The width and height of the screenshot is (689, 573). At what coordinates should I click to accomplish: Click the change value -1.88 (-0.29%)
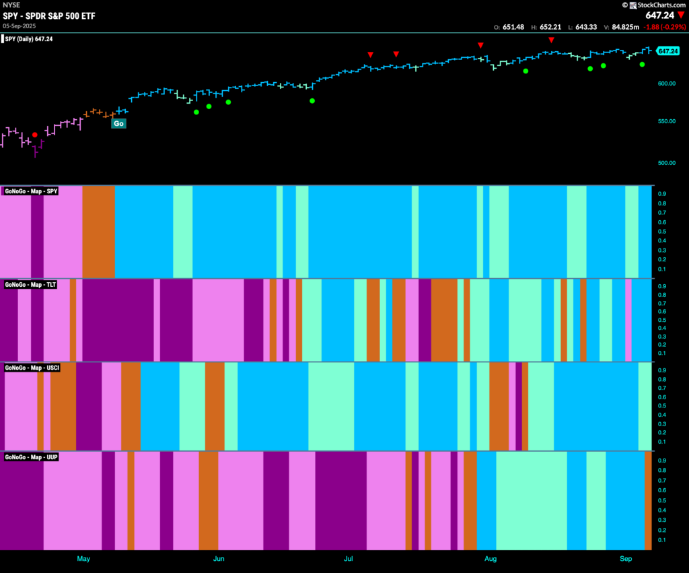[664, 27]
